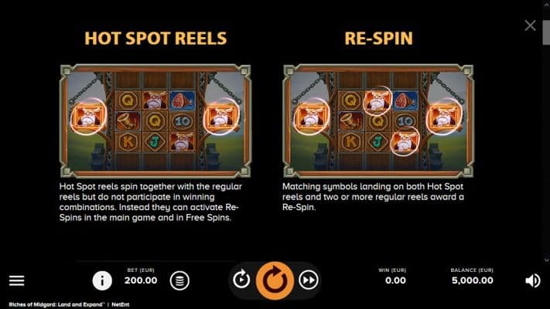Mute the game sound speaker icon
550x309 pixels.
(x=533, y=280)
